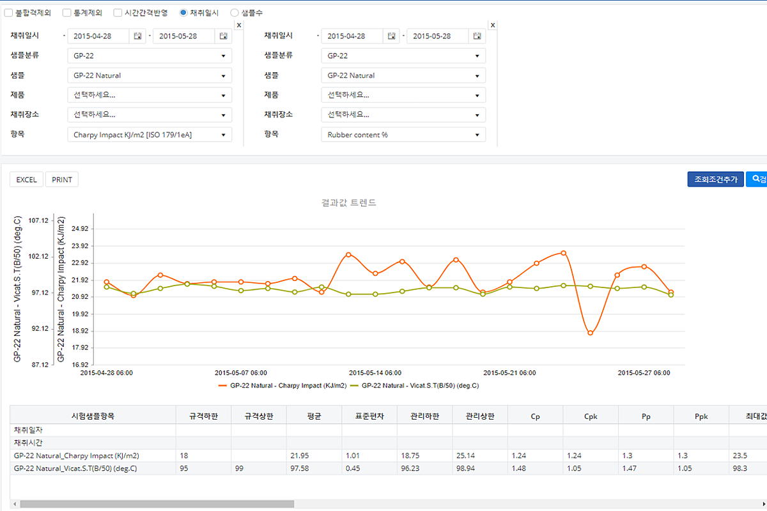
Task: Toggle the 통계제외 checkbox
Action: pyautogui.click(x=67, y=12)
